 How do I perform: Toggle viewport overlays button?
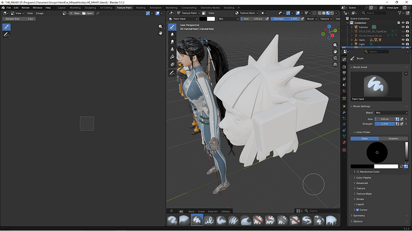coord(298,13)
